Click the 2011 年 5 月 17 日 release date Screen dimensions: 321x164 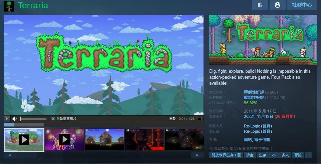(260, 111)
